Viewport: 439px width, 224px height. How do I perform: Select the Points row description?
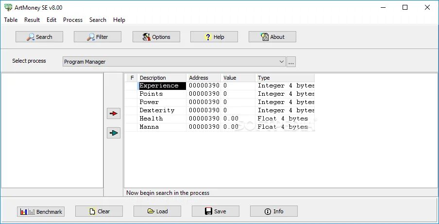point(162,94)
